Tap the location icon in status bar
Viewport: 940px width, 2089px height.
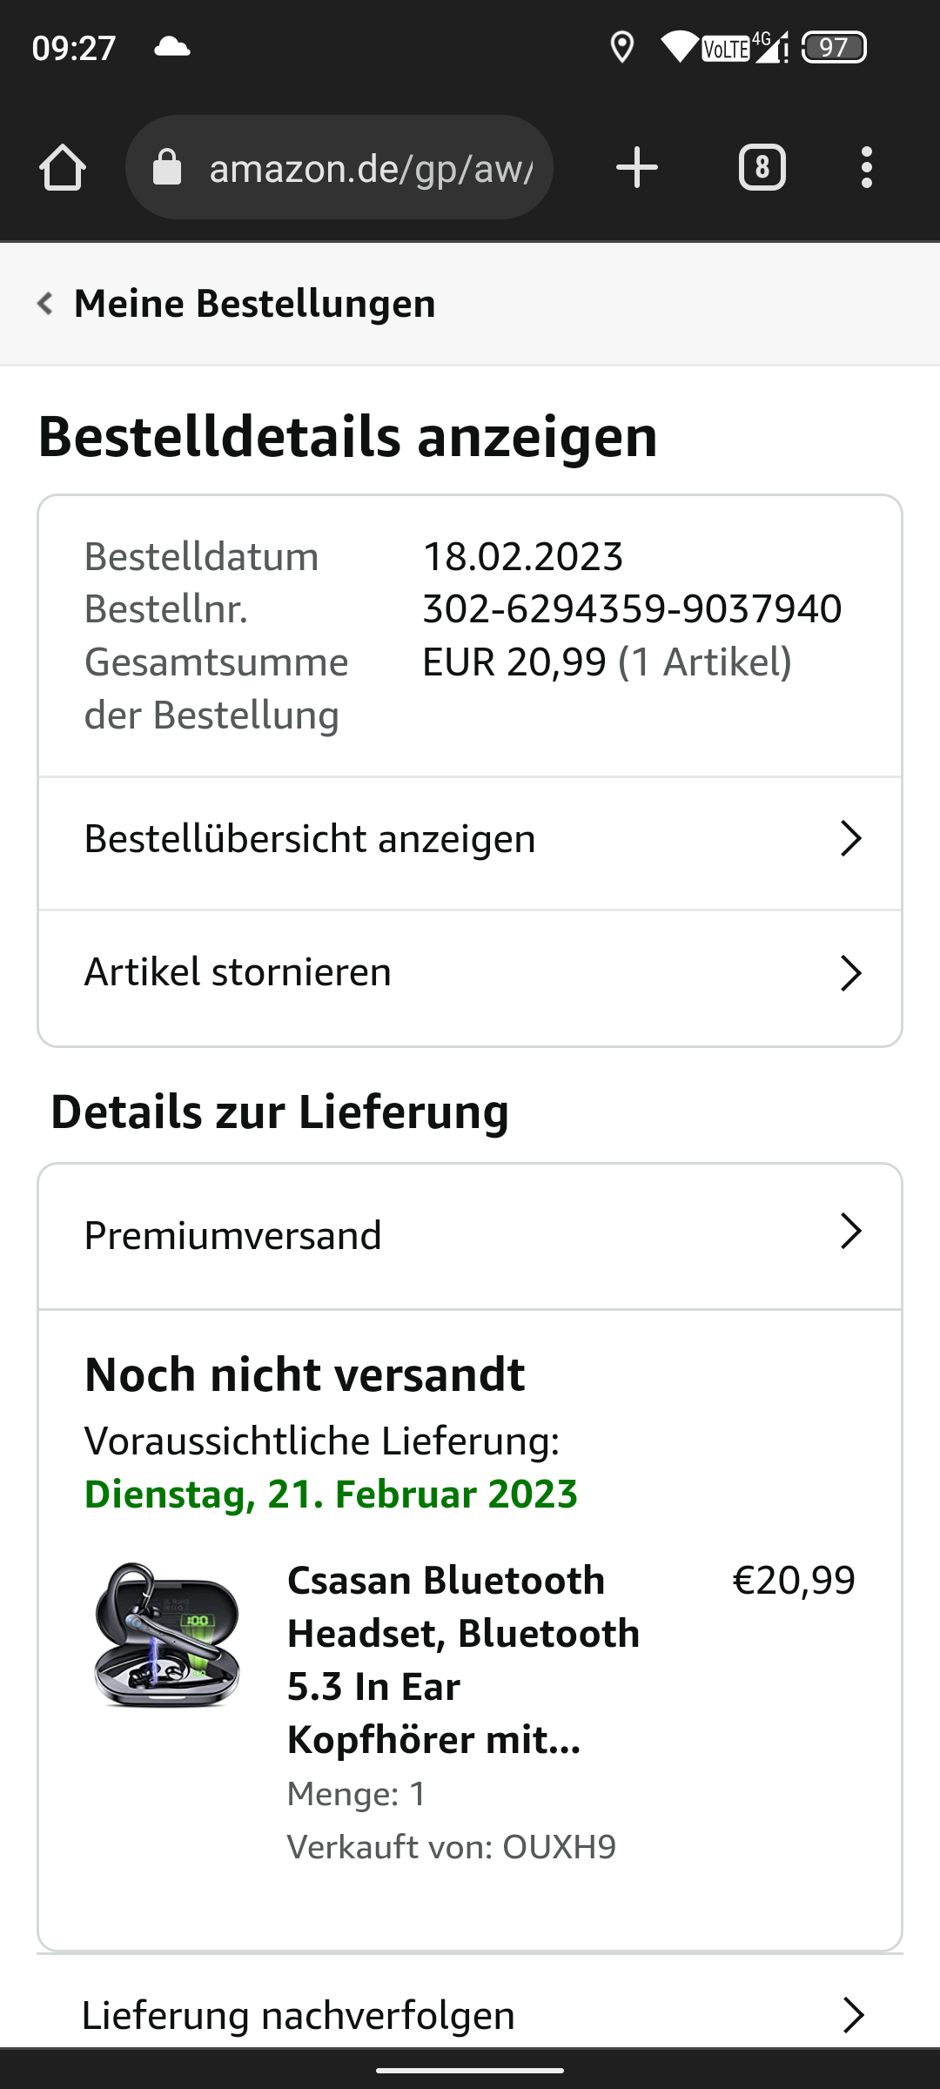621,47
